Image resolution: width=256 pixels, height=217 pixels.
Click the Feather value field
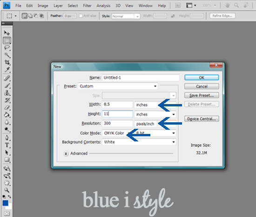pos(70,16)
